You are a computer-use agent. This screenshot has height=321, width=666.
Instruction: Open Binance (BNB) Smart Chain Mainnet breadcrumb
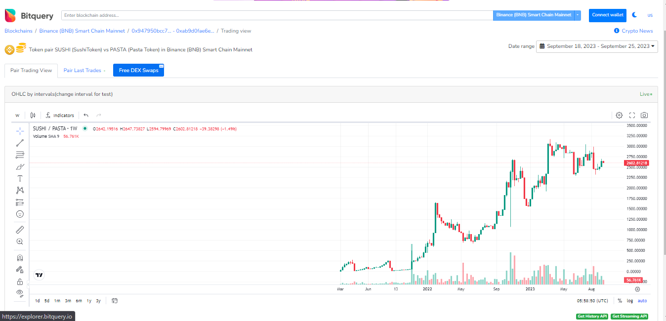82,31
